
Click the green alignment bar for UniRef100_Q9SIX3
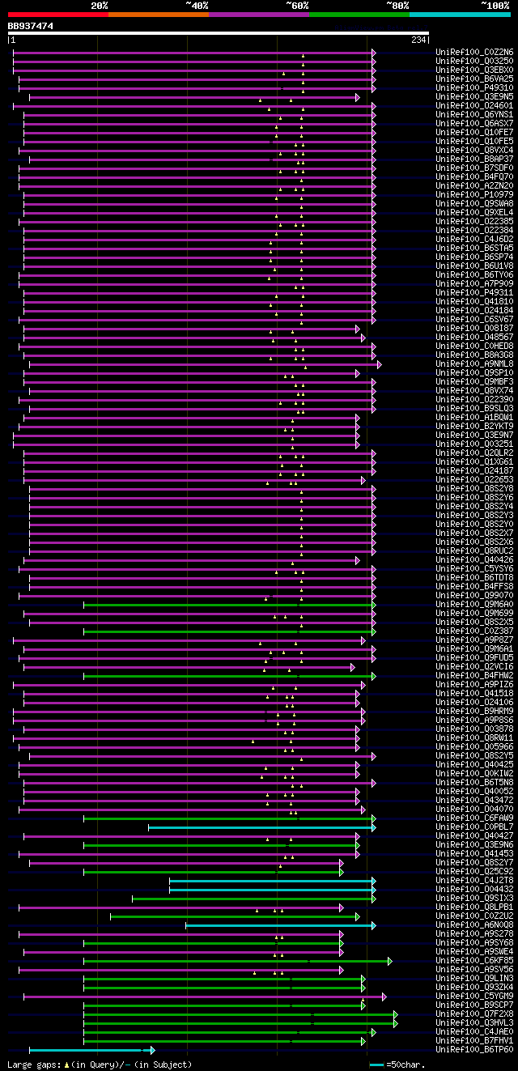click(254, 898)
